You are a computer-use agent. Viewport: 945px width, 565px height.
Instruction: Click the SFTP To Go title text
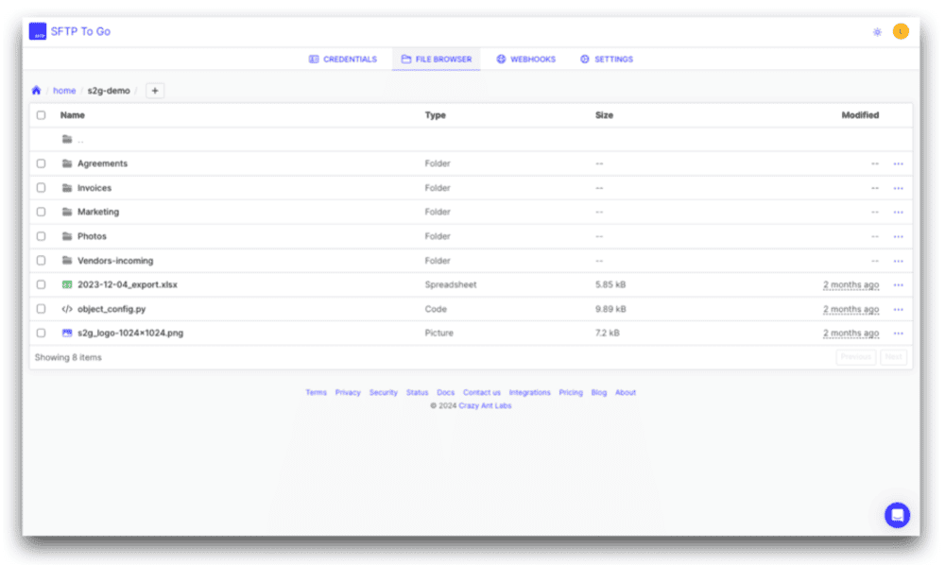[80, 31]
